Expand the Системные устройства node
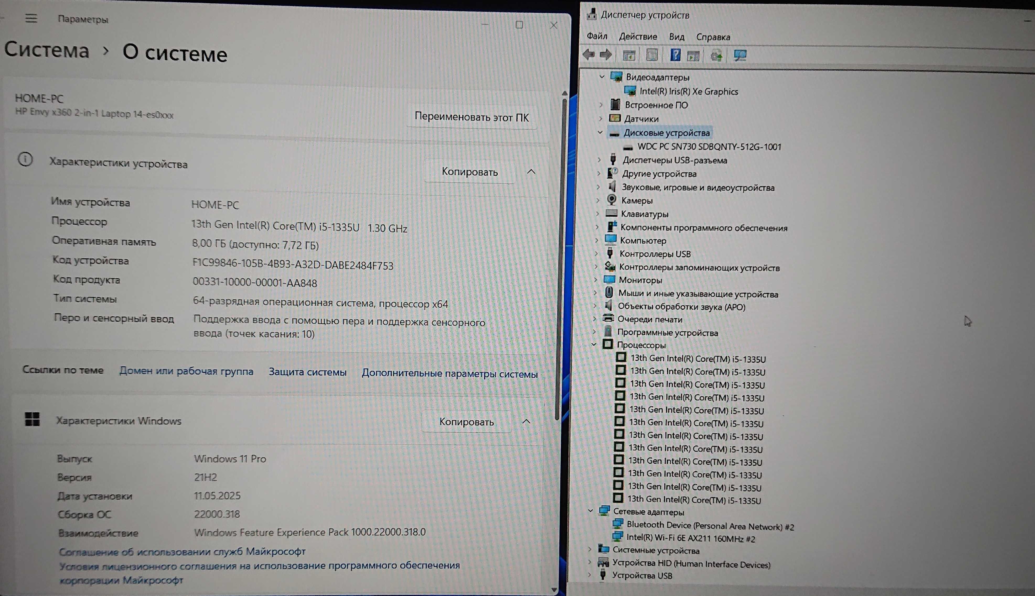This screenshot has width=1035, height=596. tap(590, 549)
